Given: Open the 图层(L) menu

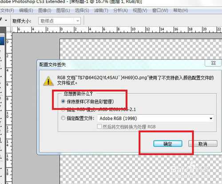Looking at the screenshot, I should [63, 11].
